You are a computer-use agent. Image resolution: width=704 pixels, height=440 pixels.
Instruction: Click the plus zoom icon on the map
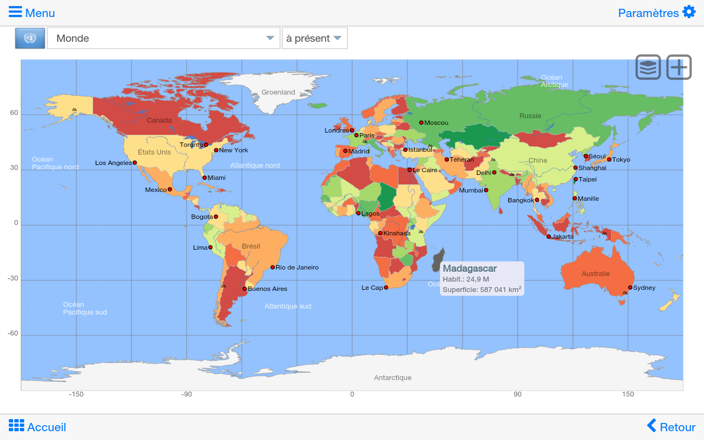click(678, 67)
